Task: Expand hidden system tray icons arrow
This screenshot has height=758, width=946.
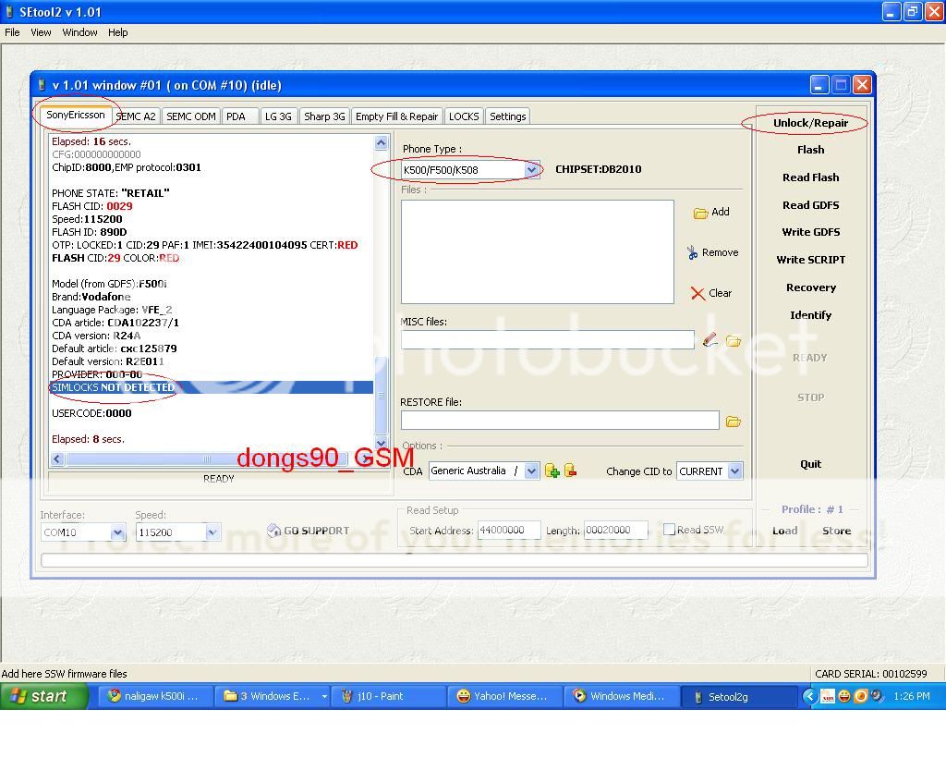Action: [x=809, y=696]
